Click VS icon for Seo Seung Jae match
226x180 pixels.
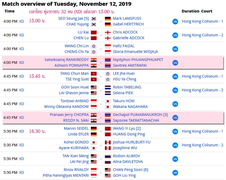point(175,21)
